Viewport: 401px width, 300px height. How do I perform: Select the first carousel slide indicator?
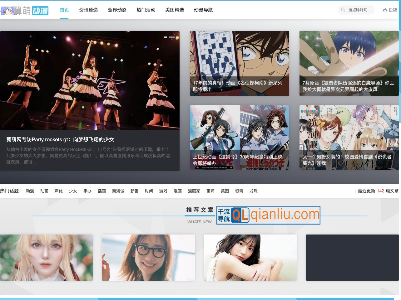(x=166, y=37)
